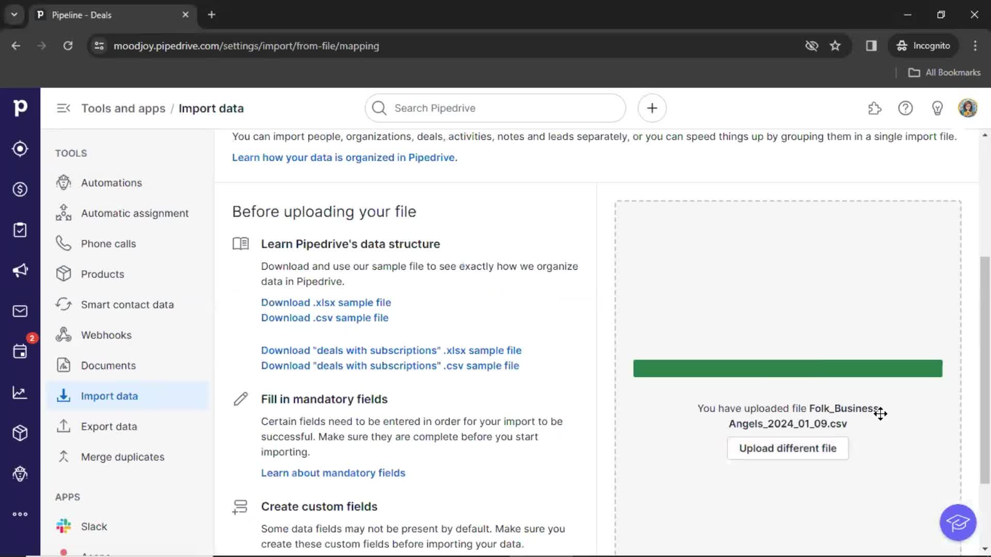The width and height of the screenshot is (991, 557).
Task: Click the Search Pipedrive field
Action: [x=495, y=108]
